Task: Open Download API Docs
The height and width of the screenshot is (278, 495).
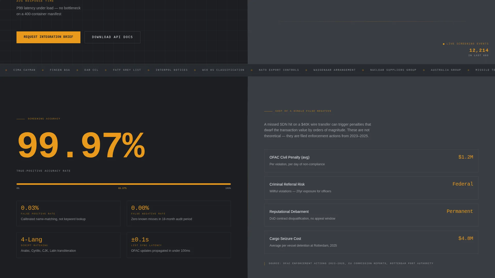Action: pos(112,37)
